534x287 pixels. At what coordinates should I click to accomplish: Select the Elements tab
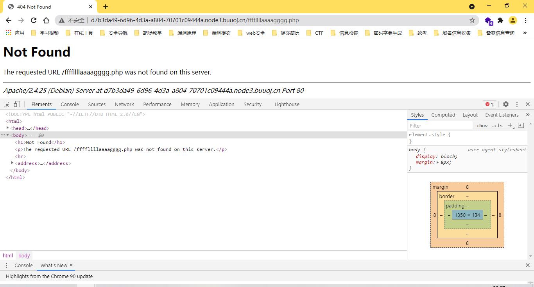pyautogui.click(x=41, y=104)
